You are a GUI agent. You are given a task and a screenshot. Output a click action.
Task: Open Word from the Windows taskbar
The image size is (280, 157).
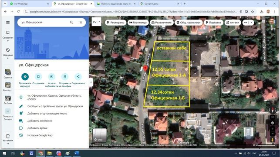click(77, 153)
